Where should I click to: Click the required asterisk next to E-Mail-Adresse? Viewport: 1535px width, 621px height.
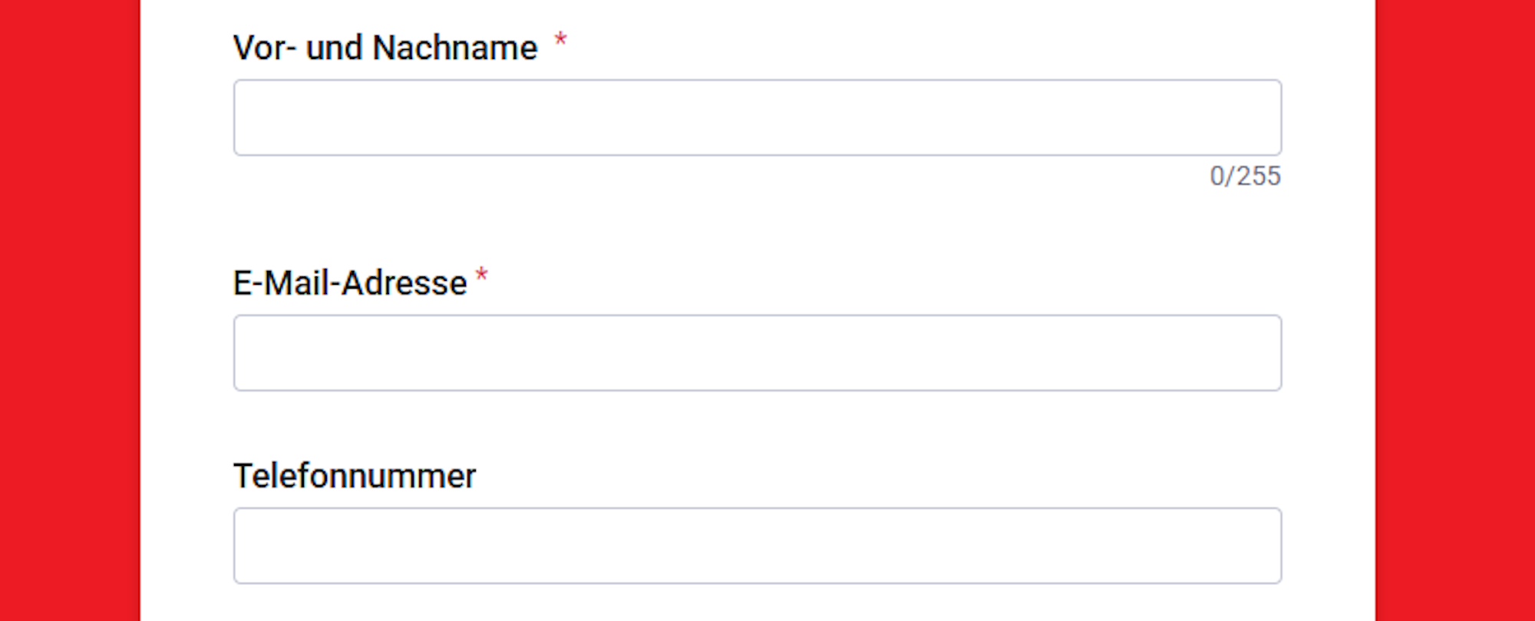[x=481, y=275]
